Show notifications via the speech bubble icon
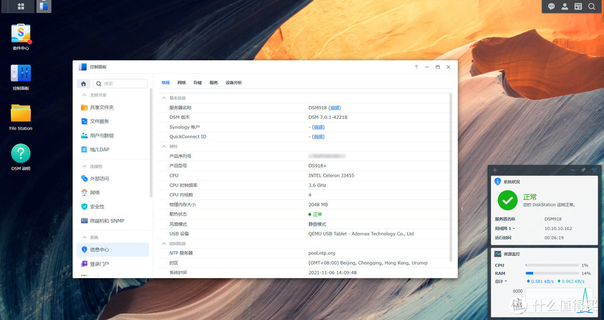The height and width of the screenshot is (320, 604). (551, 6)
